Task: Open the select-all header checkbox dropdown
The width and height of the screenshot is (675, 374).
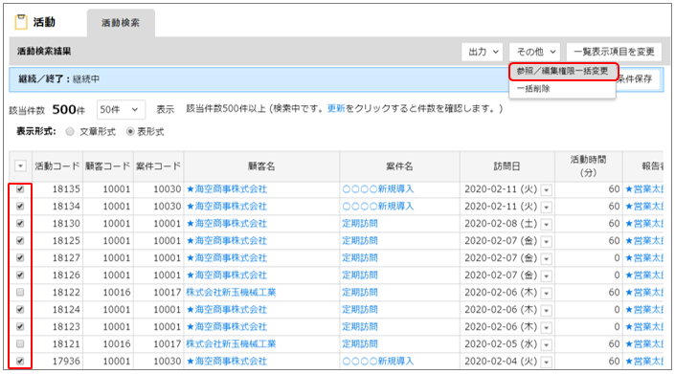Action: [21, 165]
